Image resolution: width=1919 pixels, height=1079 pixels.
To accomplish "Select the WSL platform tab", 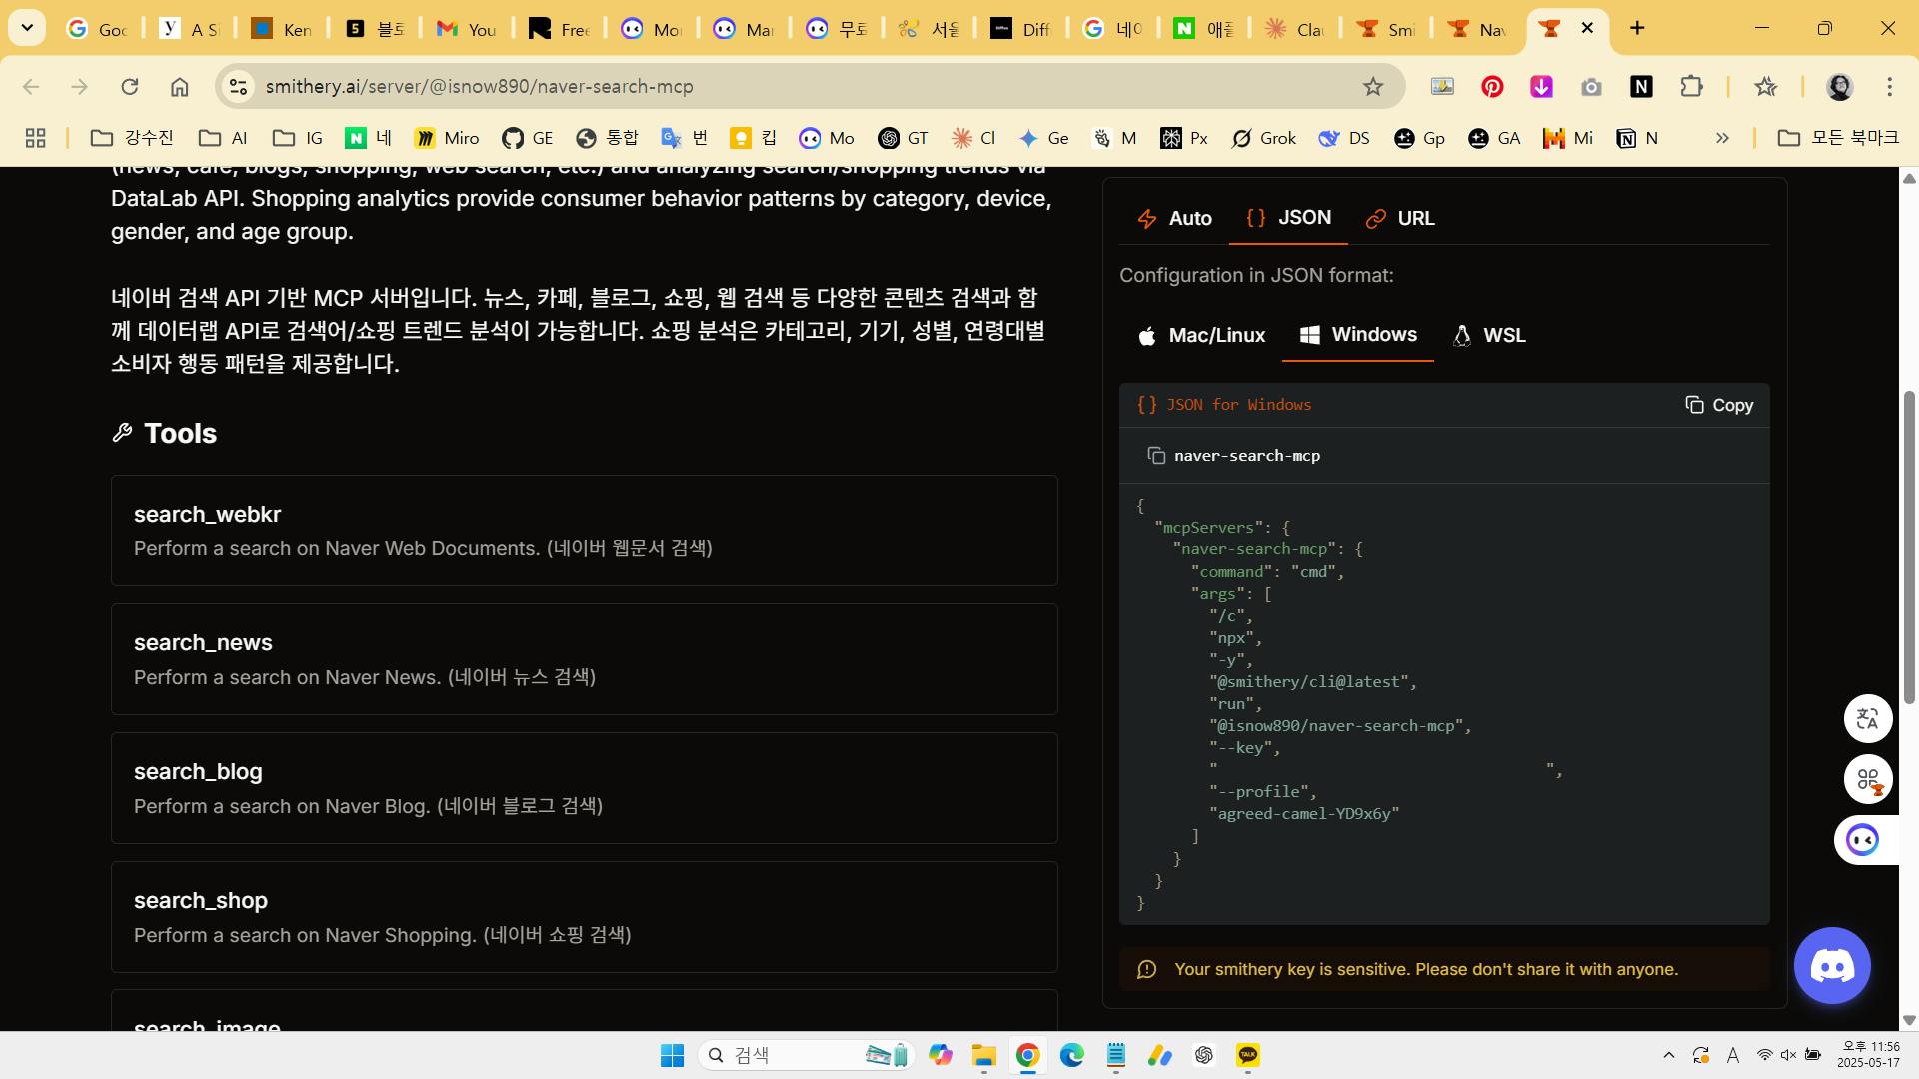I will point(1489,335).
